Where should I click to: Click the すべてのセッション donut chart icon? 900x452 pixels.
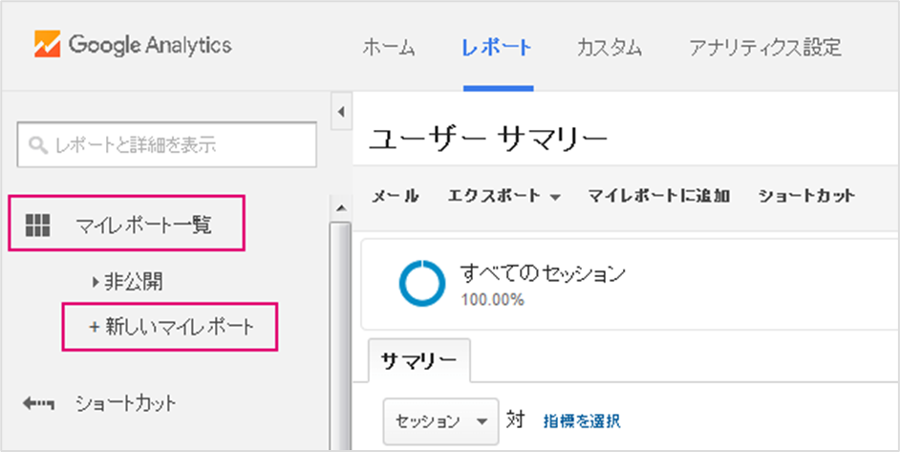tap(422, 283)
